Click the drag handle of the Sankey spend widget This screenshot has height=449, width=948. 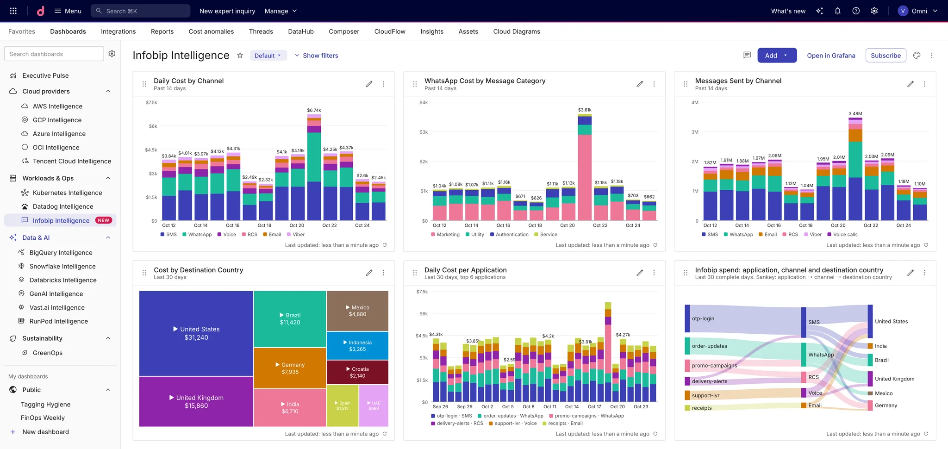point(686,273)
